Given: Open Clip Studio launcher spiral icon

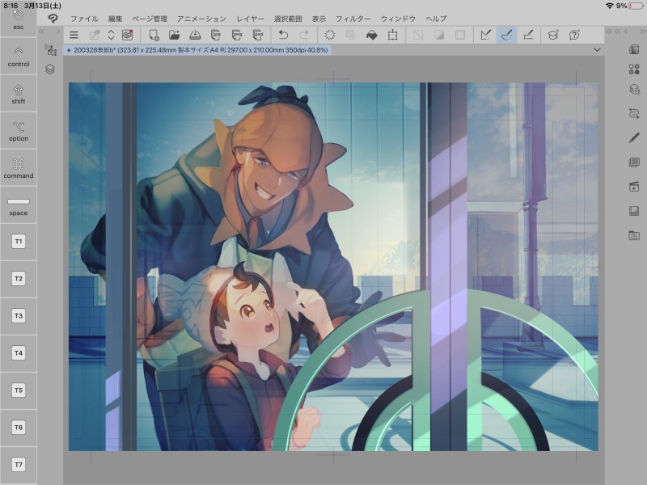Looking at the screenshot, I should point(128,35).
